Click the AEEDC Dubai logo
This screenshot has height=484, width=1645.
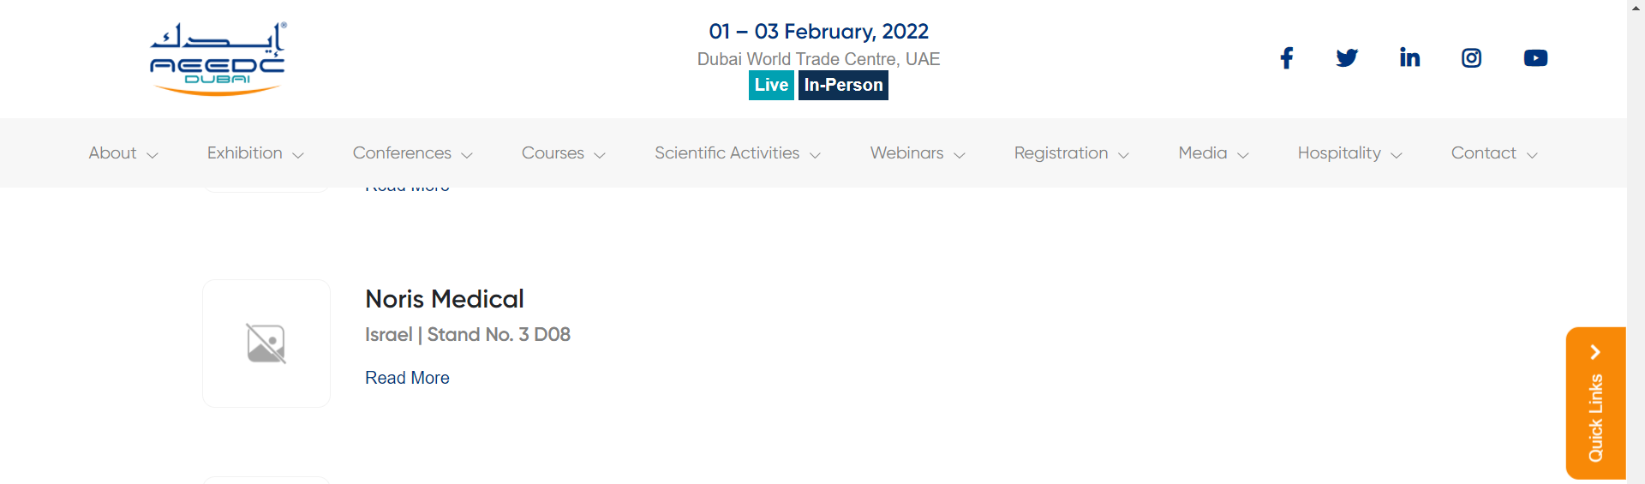[218, 59]
